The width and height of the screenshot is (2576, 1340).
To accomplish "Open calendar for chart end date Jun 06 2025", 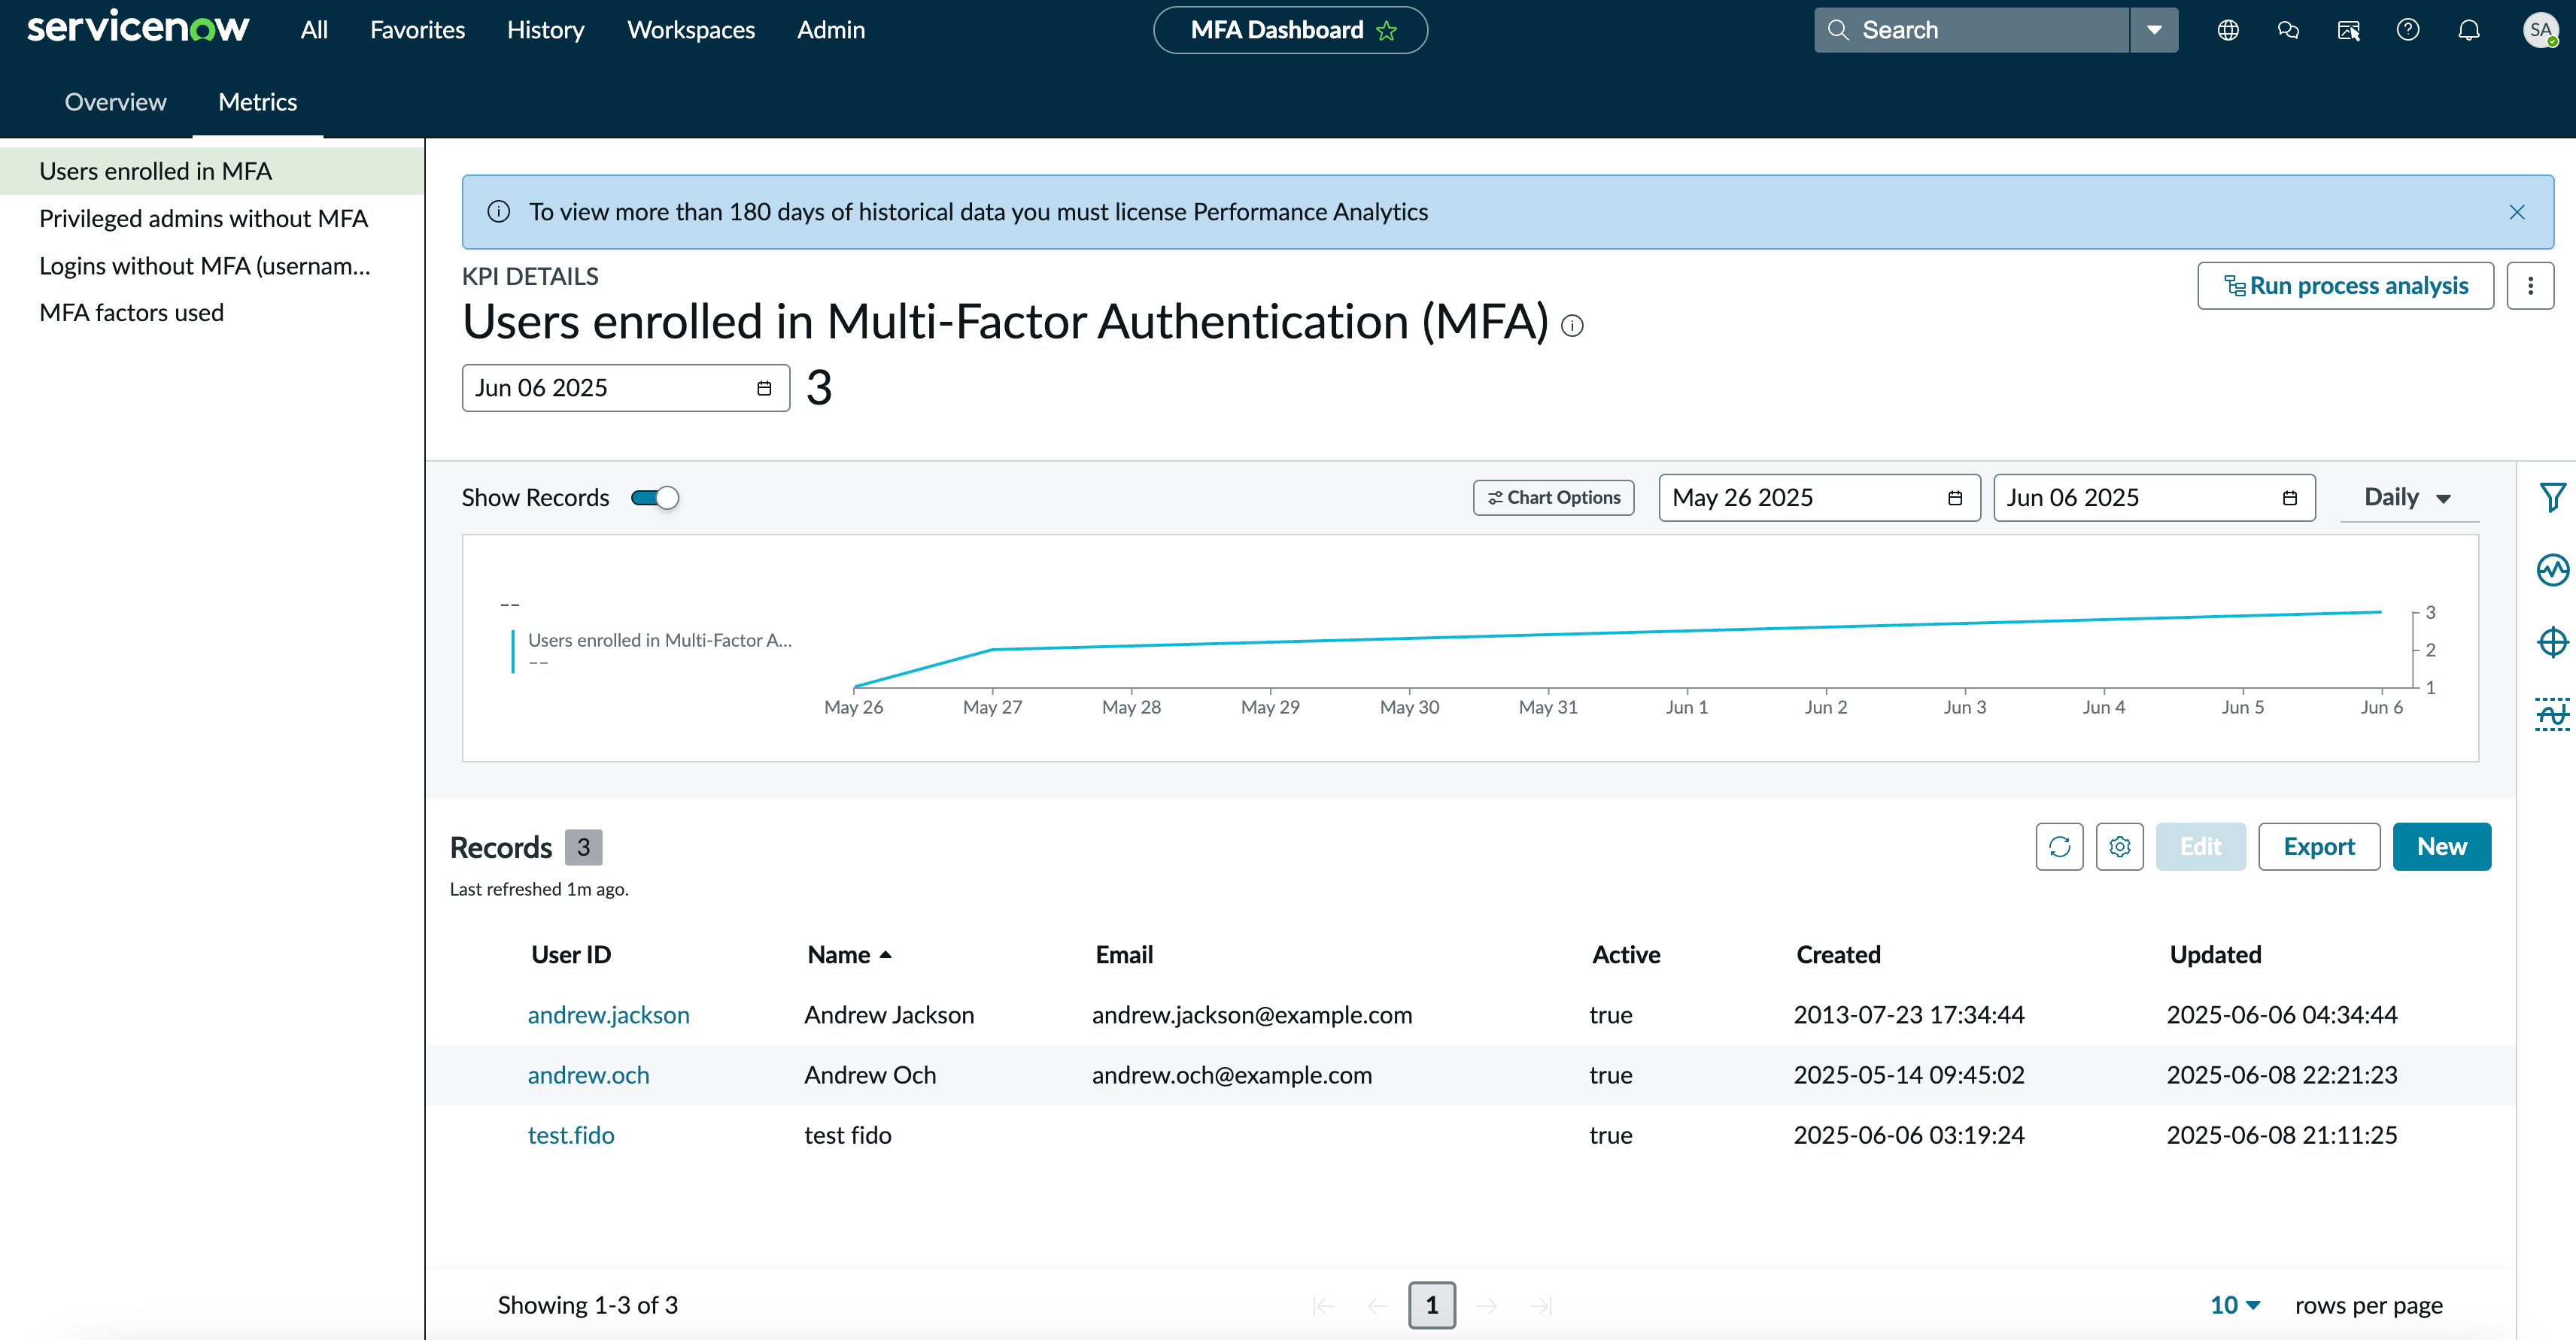I will pyautogui.click(x=2290, y=498).
